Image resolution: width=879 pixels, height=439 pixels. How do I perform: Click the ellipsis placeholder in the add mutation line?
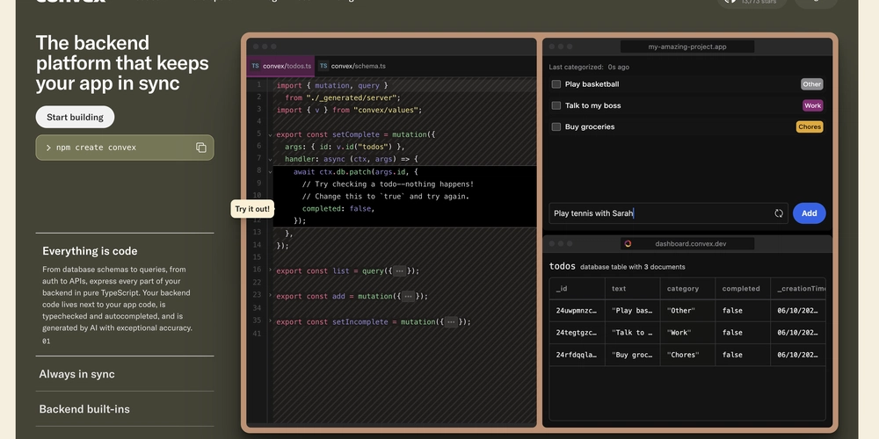coord(408,296)
